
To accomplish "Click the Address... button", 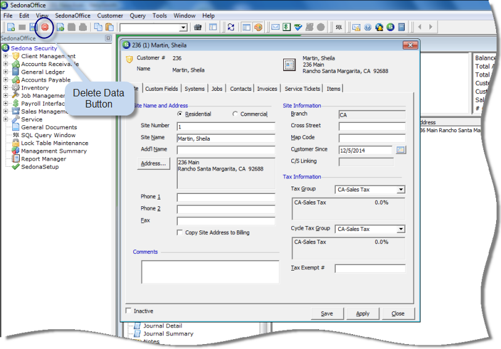I will click(154, 164).
